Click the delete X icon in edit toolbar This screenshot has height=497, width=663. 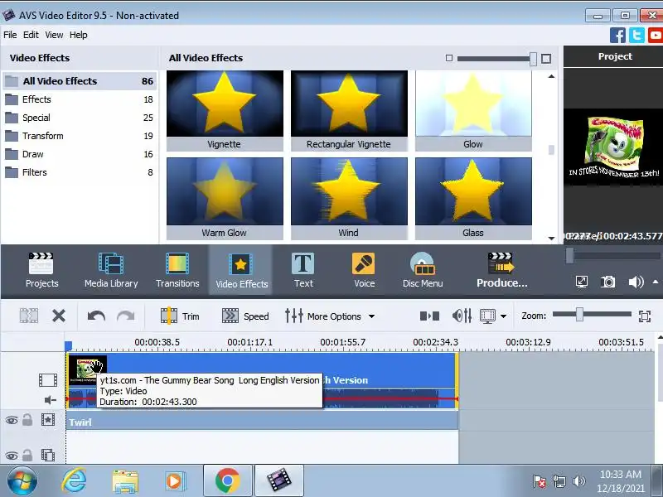point(59,316)
